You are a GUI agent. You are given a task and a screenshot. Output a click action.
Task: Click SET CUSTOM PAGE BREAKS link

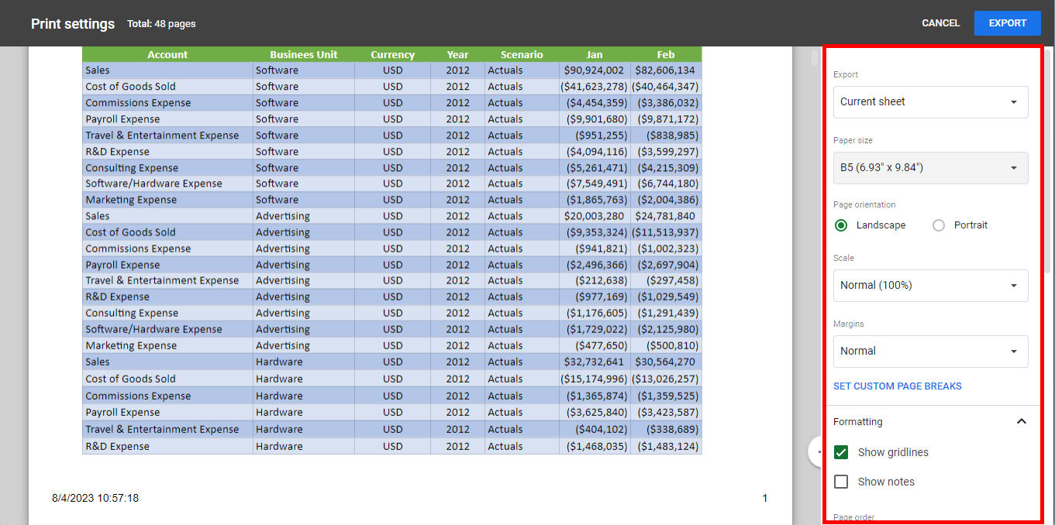coord(897,386)
